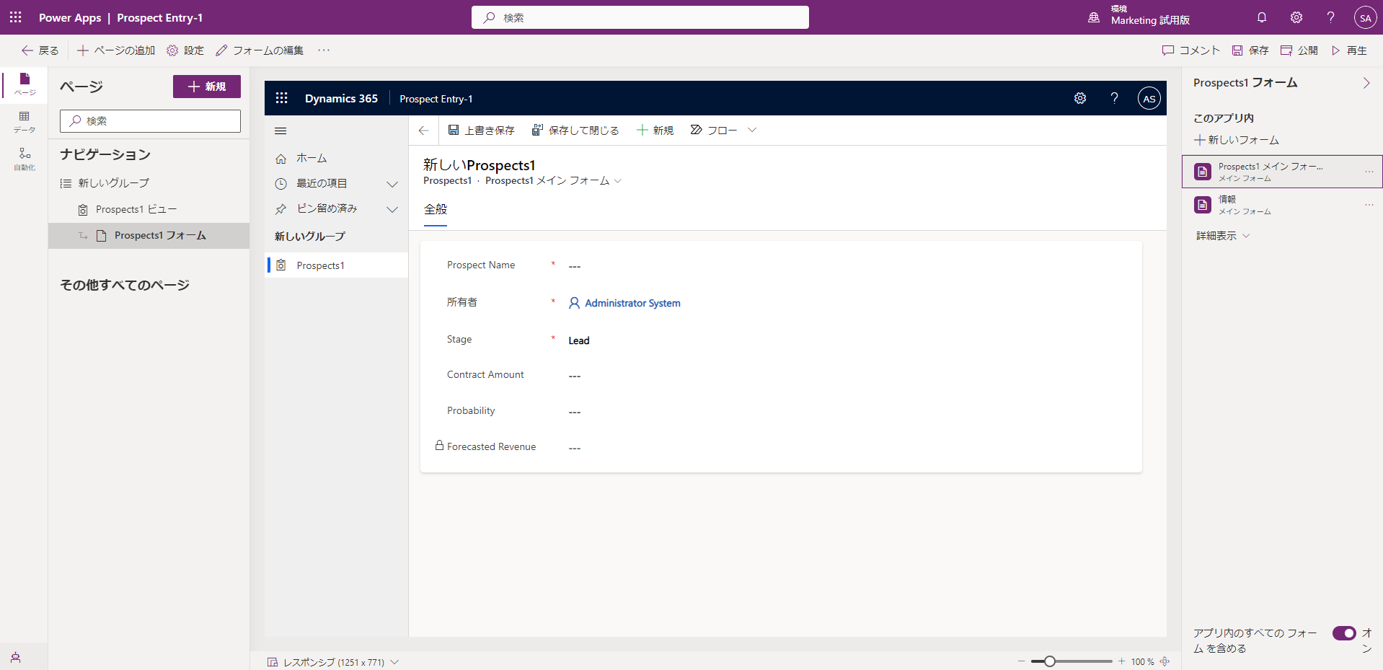The width and height of the screenshot is (1383, 670).
Task: Click コメント (Comments) button
Action: pyautogui.click(x=1190, y=50)
